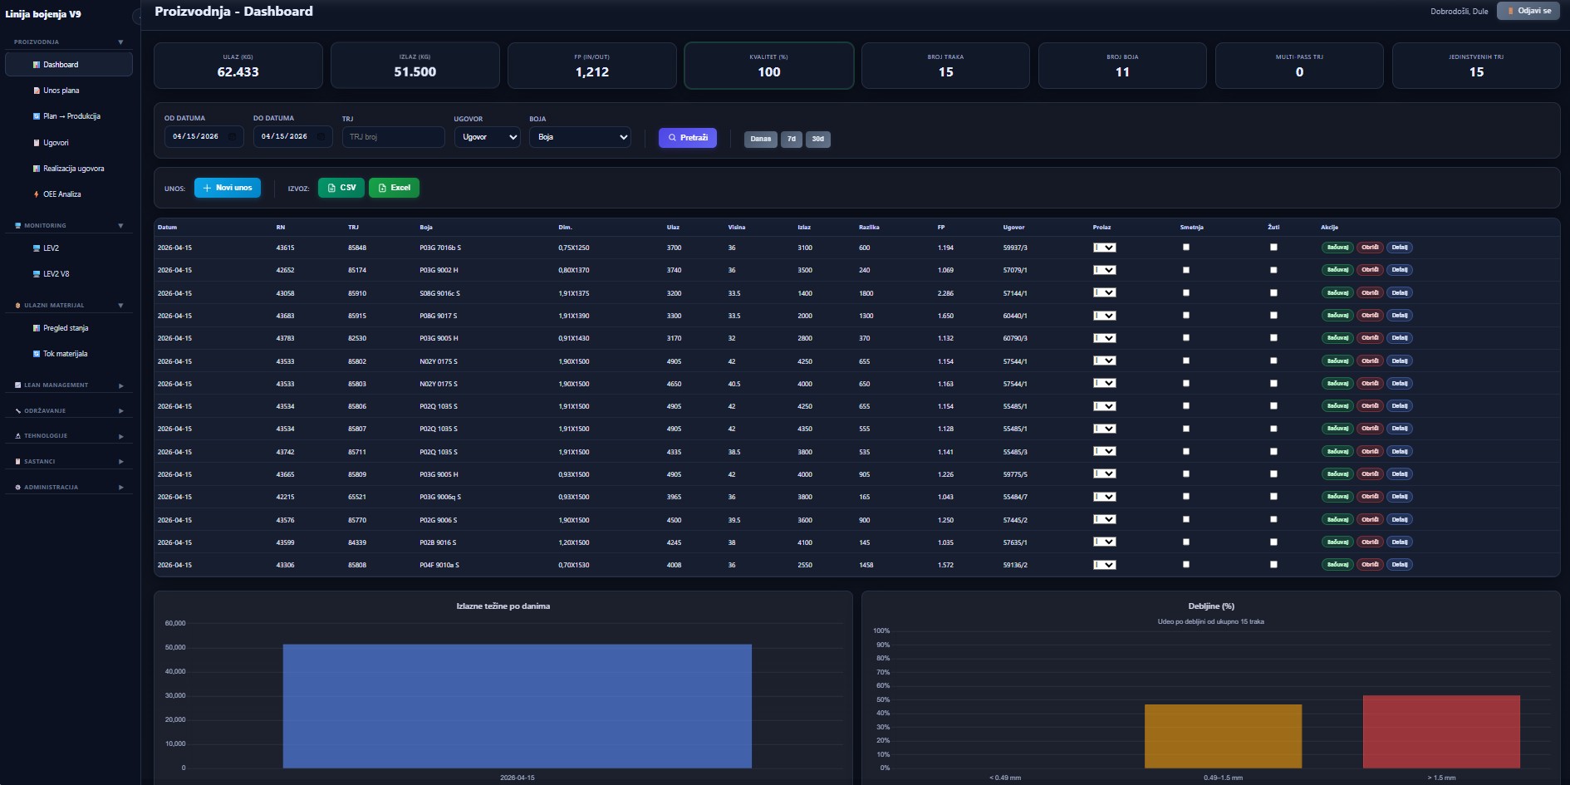Open Prolaz dropdown for TRJ 85808
The width and height of the screenshot is (1570, 785).
tap(1104, 565)
